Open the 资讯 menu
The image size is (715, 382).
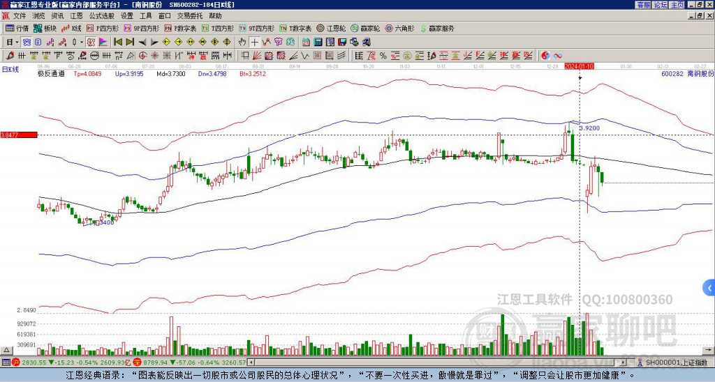coord(57,16)
